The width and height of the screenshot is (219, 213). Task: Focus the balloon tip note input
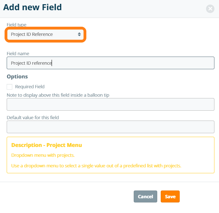coord(110,104)
